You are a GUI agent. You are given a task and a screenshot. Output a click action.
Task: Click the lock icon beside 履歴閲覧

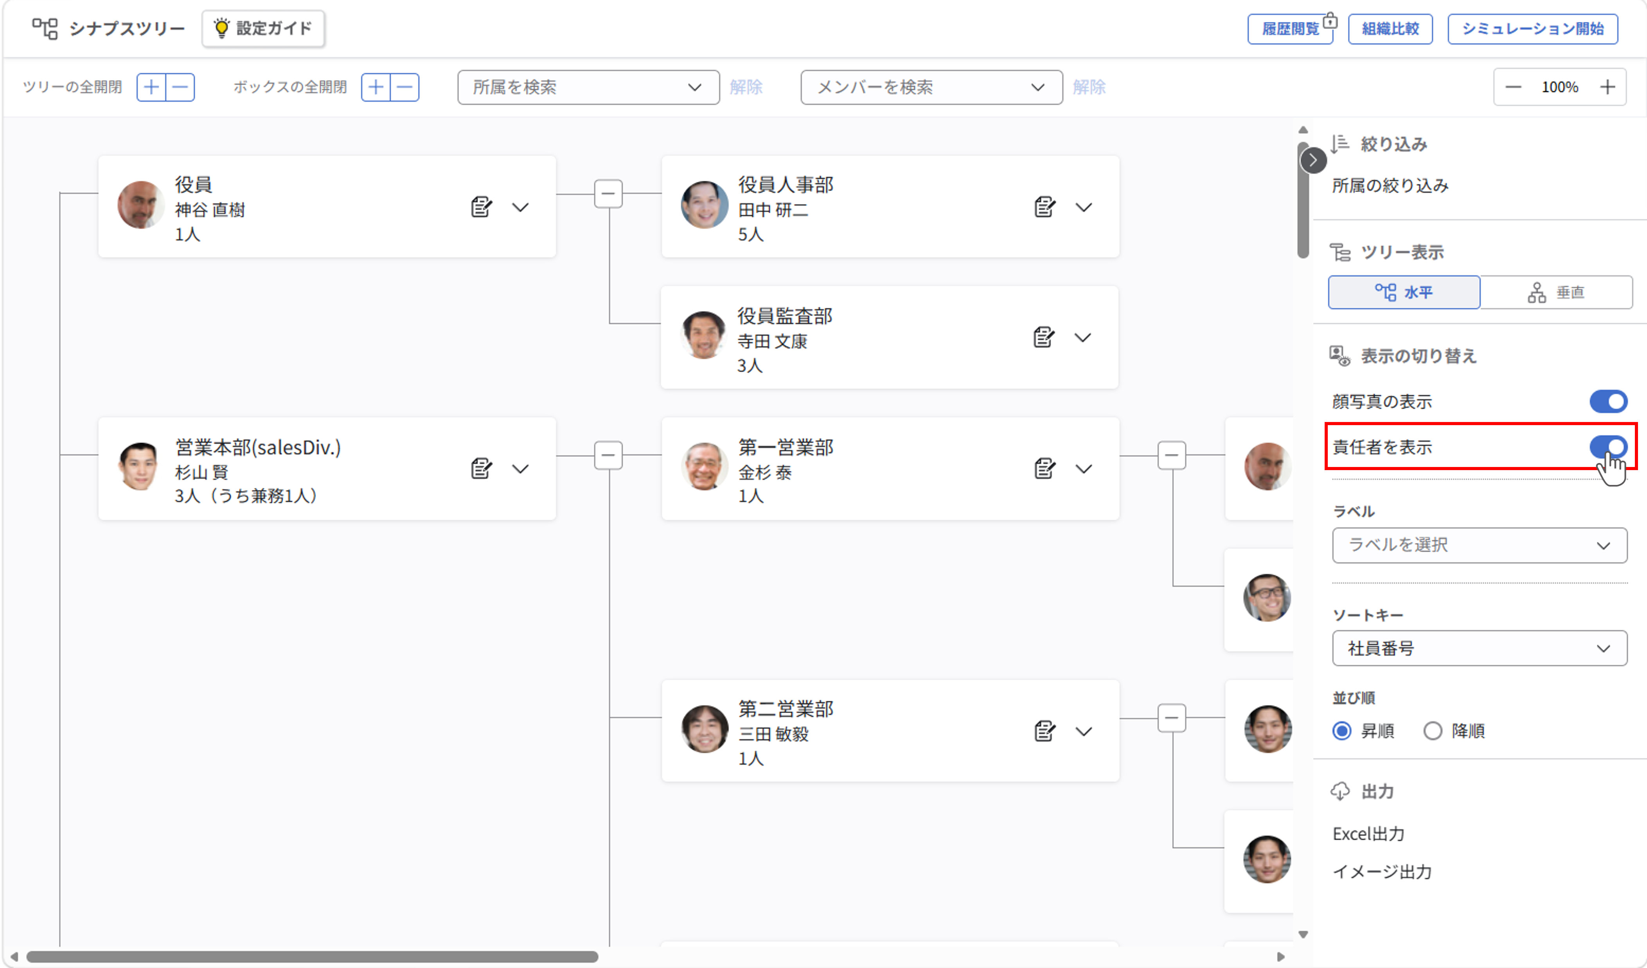[x=1330, y=21]
